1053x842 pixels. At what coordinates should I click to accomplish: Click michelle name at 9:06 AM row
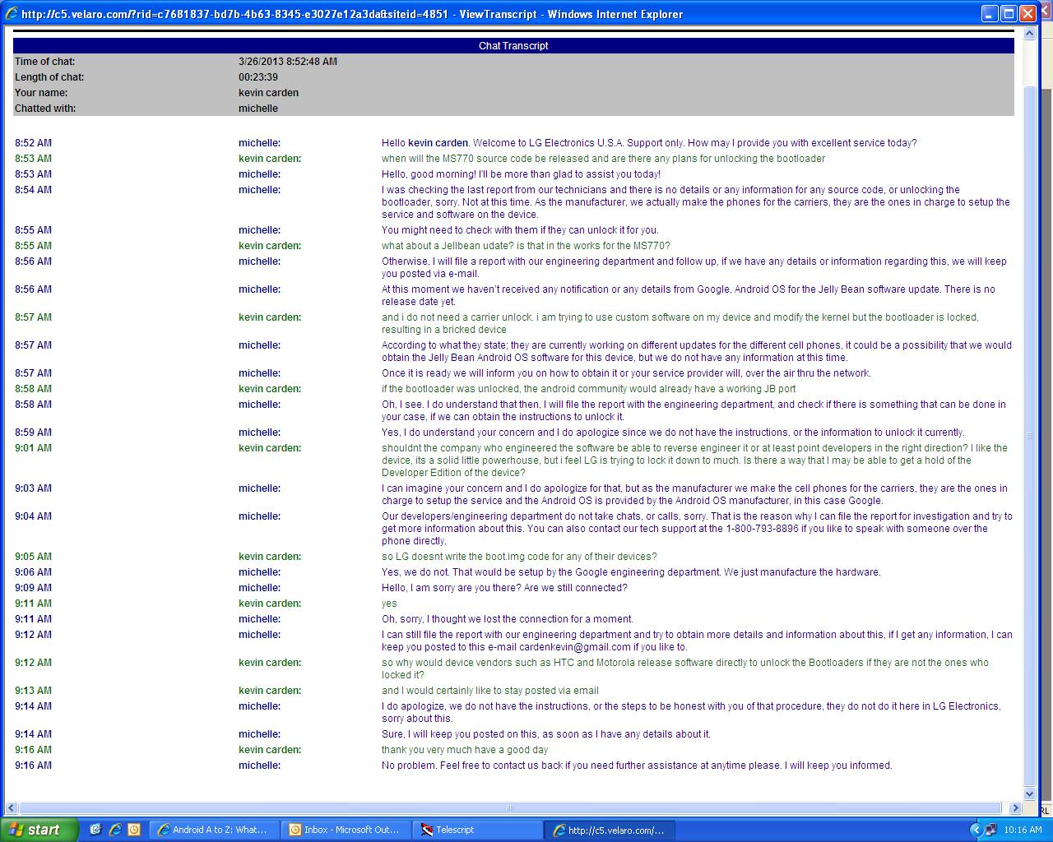pos(260,572)
